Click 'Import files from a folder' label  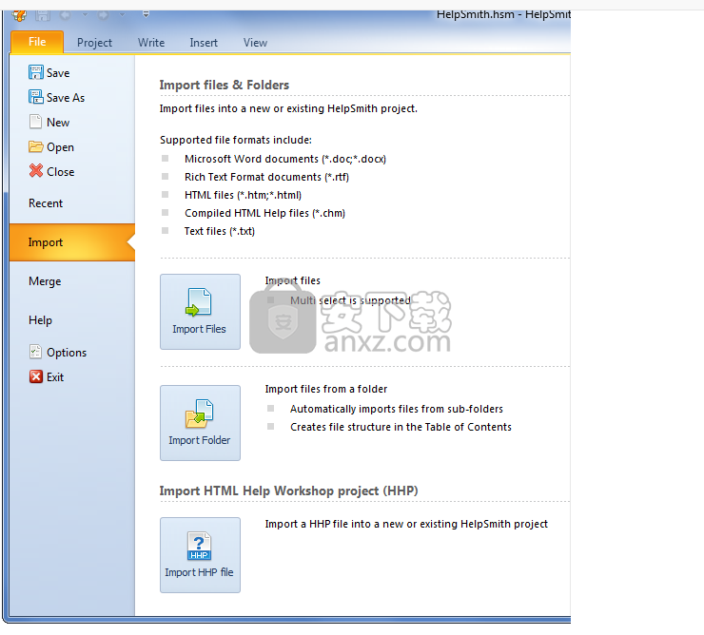coord(326,389)
